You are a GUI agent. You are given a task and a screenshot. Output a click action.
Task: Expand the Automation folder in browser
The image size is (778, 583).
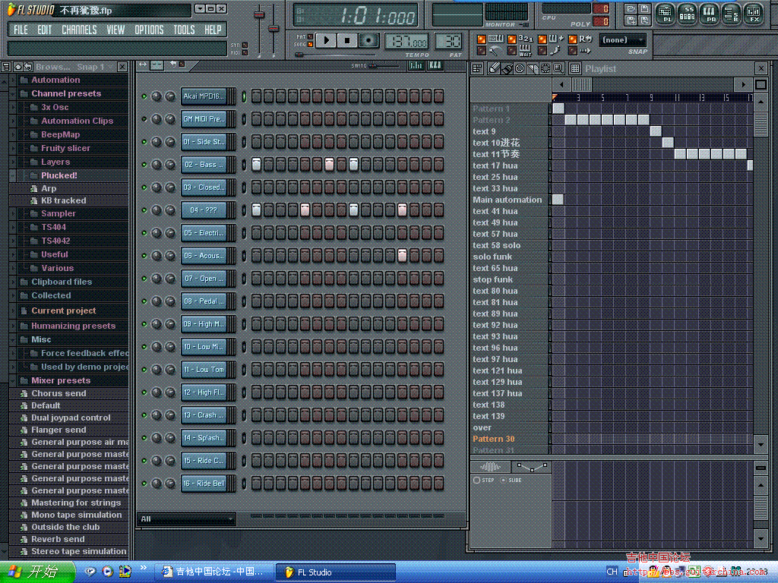point(13,80)
